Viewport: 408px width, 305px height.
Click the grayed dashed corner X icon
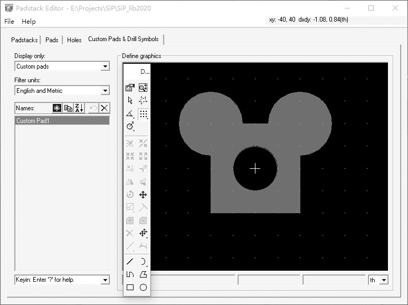(143, 168)
